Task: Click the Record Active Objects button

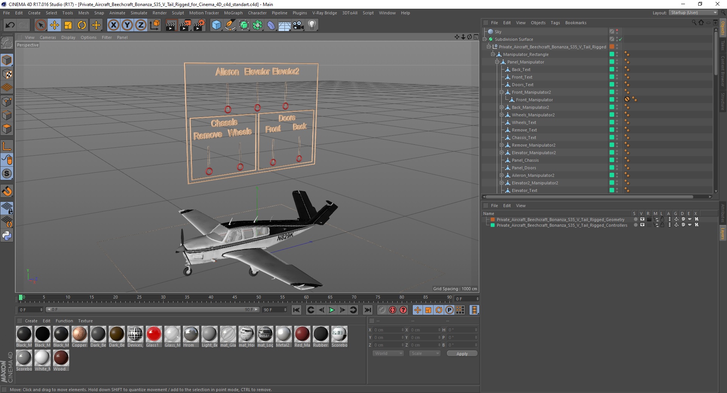Action: click(382, 310)
